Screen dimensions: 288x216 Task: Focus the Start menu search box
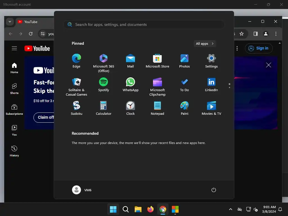144,24
